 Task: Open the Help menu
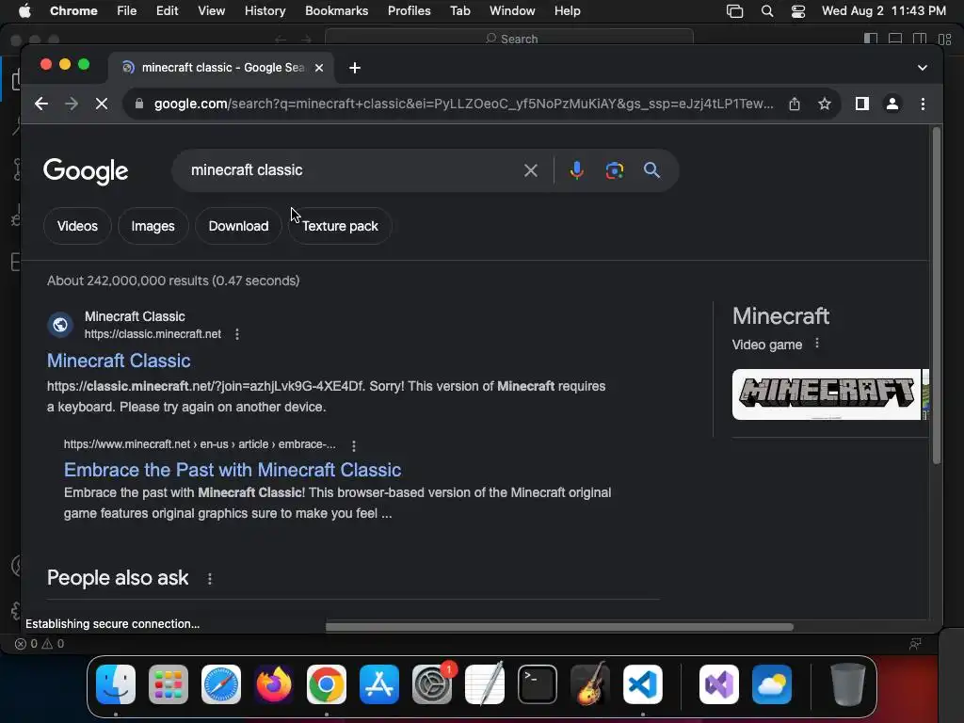[x=567, y=10]
